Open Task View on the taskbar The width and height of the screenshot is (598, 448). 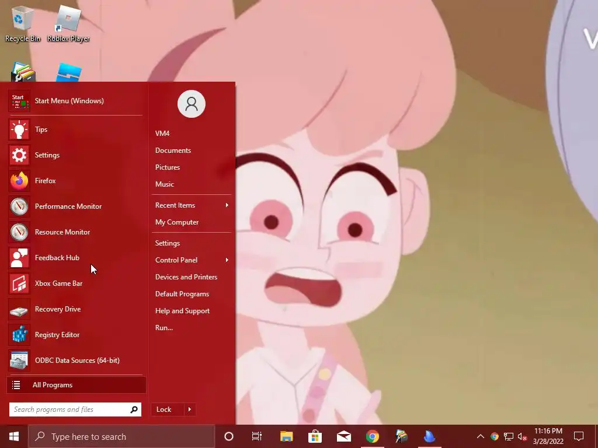click(257, 436)
